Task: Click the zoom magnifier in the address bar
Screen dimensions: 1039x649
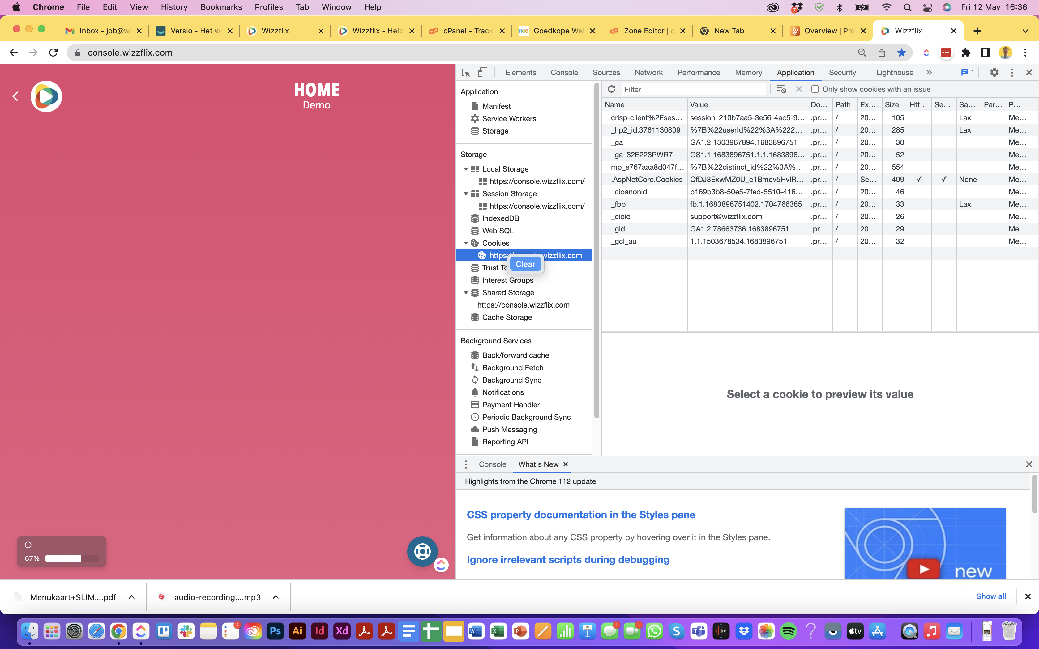Action: point(862,52)
